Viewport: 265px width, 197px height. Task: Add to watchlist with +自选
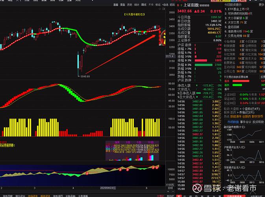[165, 5]
